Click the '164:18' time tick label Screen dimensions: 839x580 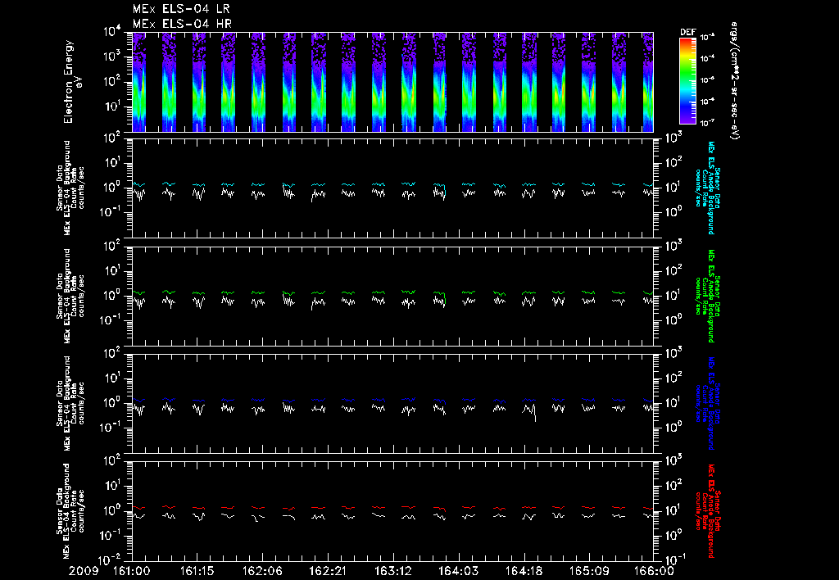524,571
